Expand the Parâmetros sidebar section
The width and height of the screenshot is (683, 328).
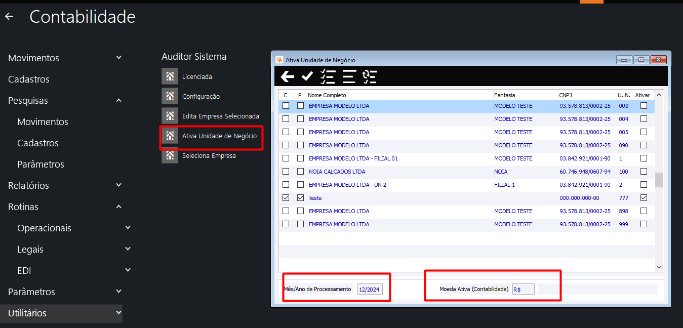pyautogui.click(x=118, y=292)
